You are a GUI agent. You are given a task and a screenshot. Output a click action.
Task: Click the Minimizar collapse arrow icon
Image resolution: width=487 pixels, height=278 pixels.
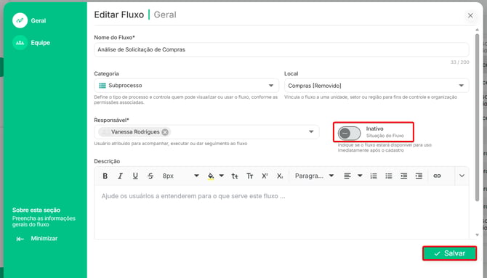click(20, 239)
